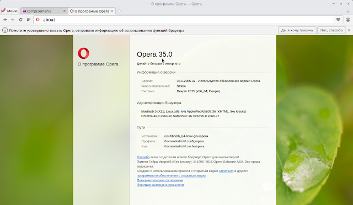The width and height of the screenshot is (353, 205).
Task: Accept with Да, я хочу помочь
Action: [x=297, y=30]
